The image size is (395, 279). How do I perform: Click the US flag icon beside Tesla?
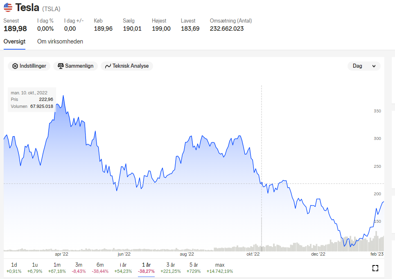click(8, 7)
